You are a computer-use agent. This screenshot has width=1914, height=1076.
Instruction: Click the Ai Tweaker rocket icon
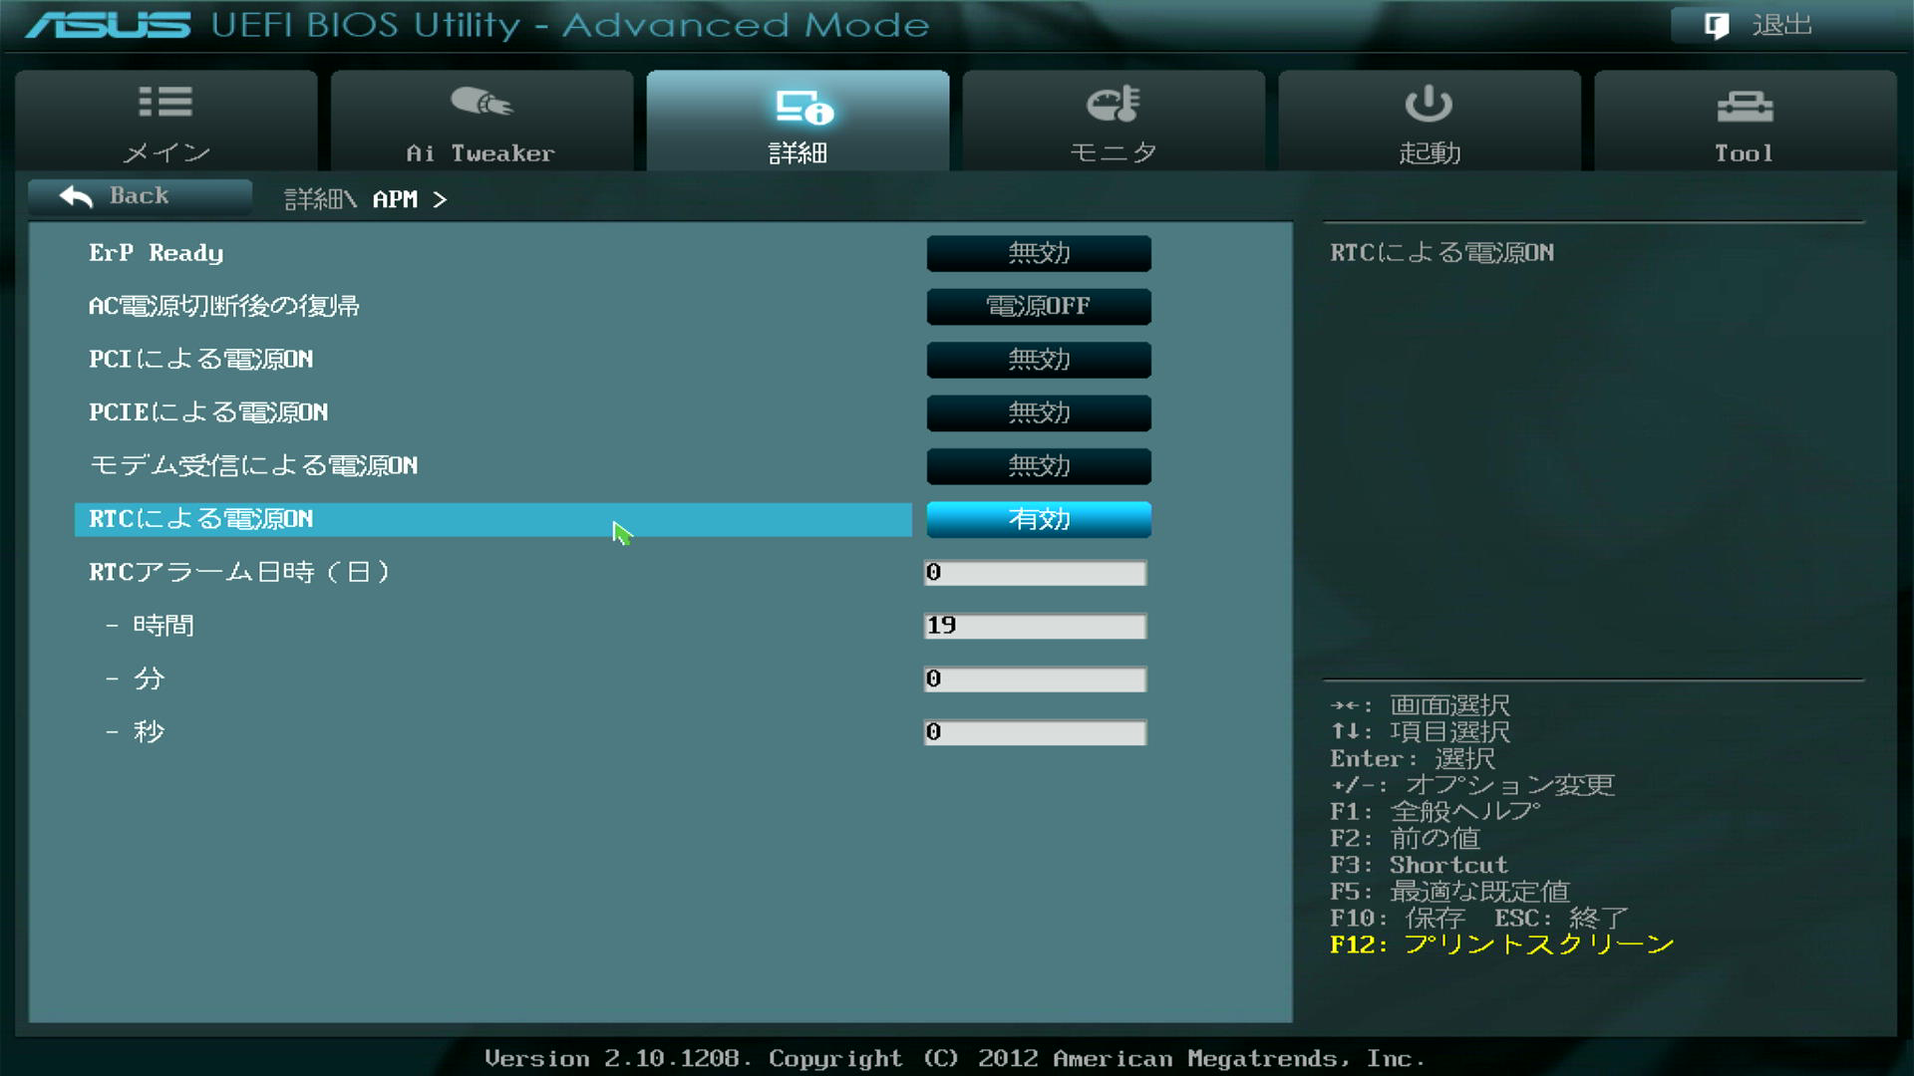tap(481, 102)
